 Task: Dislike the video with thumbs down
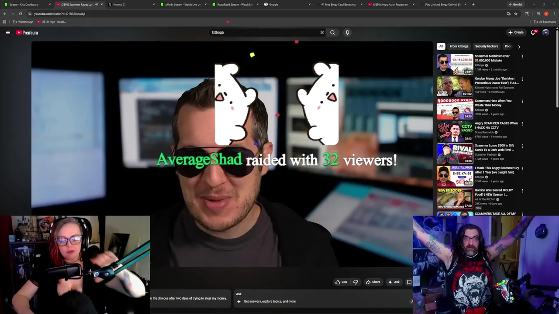[355, 282]
